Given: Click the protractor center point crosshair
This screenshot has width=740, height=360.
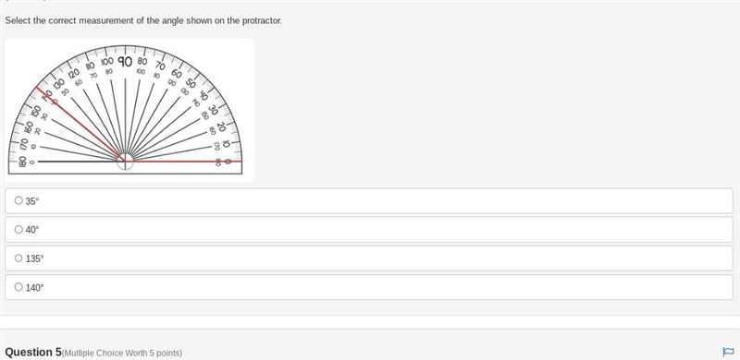Looking at the screenshot, I should 125,162.
